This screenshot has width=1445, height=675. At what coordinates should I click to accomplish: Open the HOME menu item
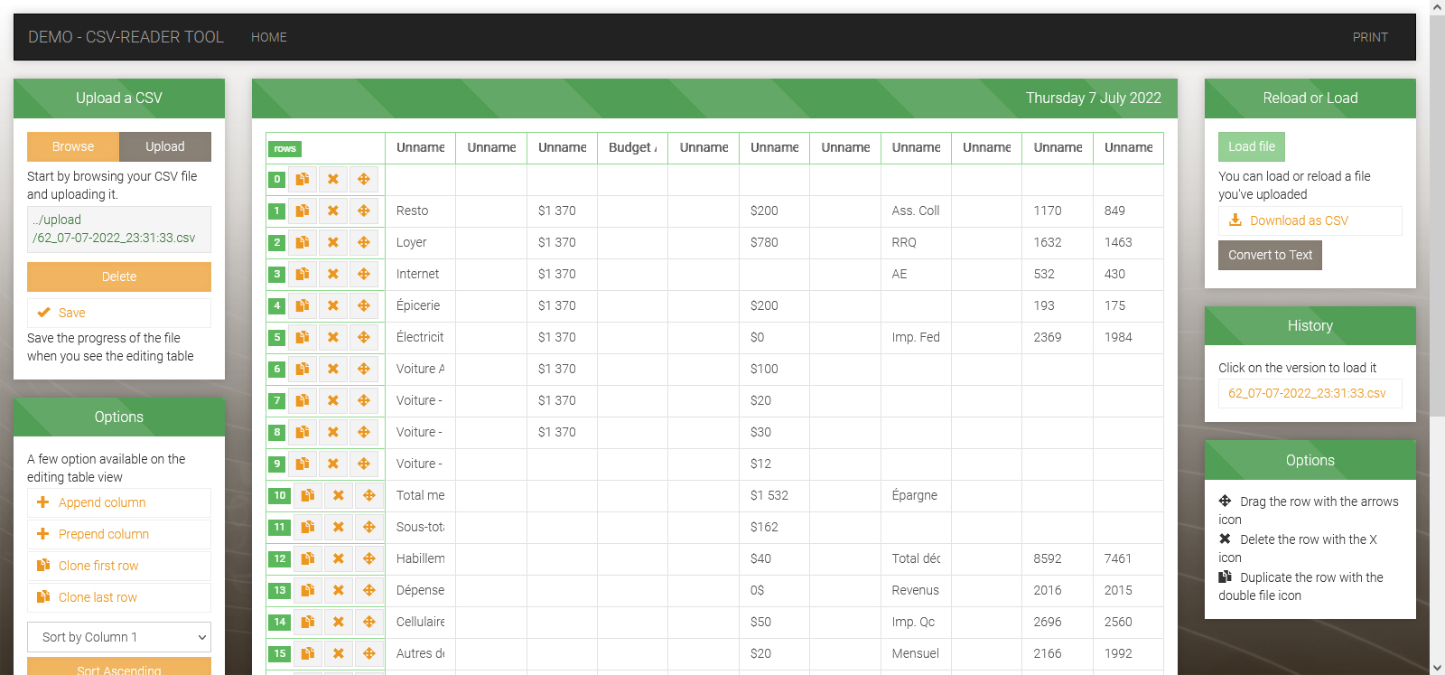click(268, 37)
